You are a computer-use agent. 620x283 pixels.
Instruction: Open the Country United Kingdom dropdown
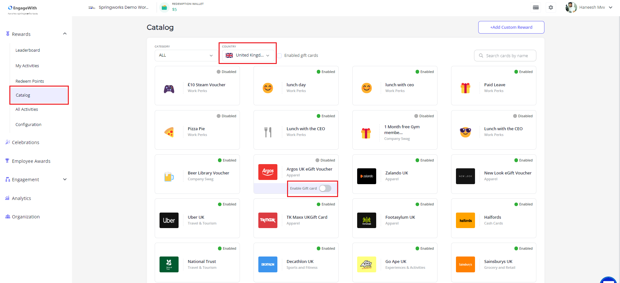coord(248,55)
